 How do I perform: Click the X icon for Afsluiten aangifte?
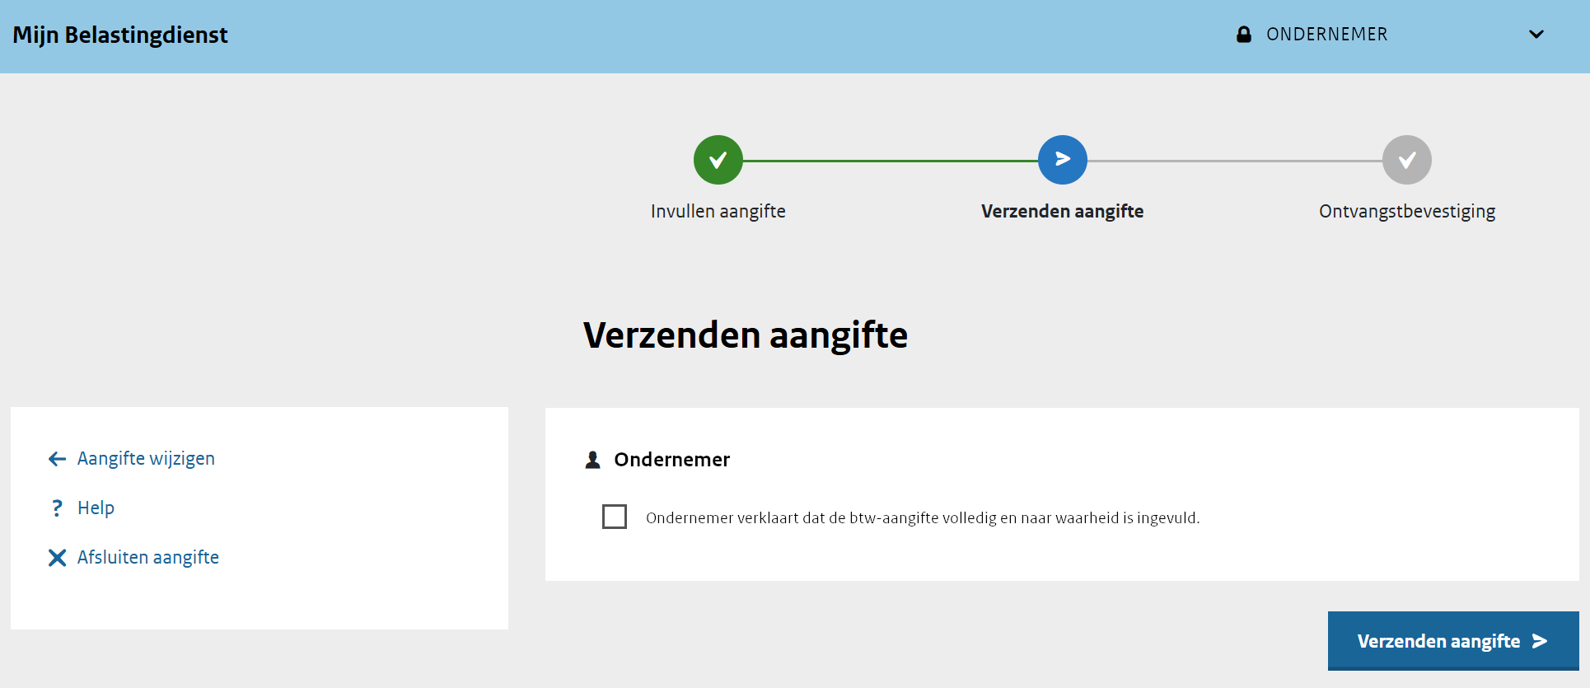57,558
